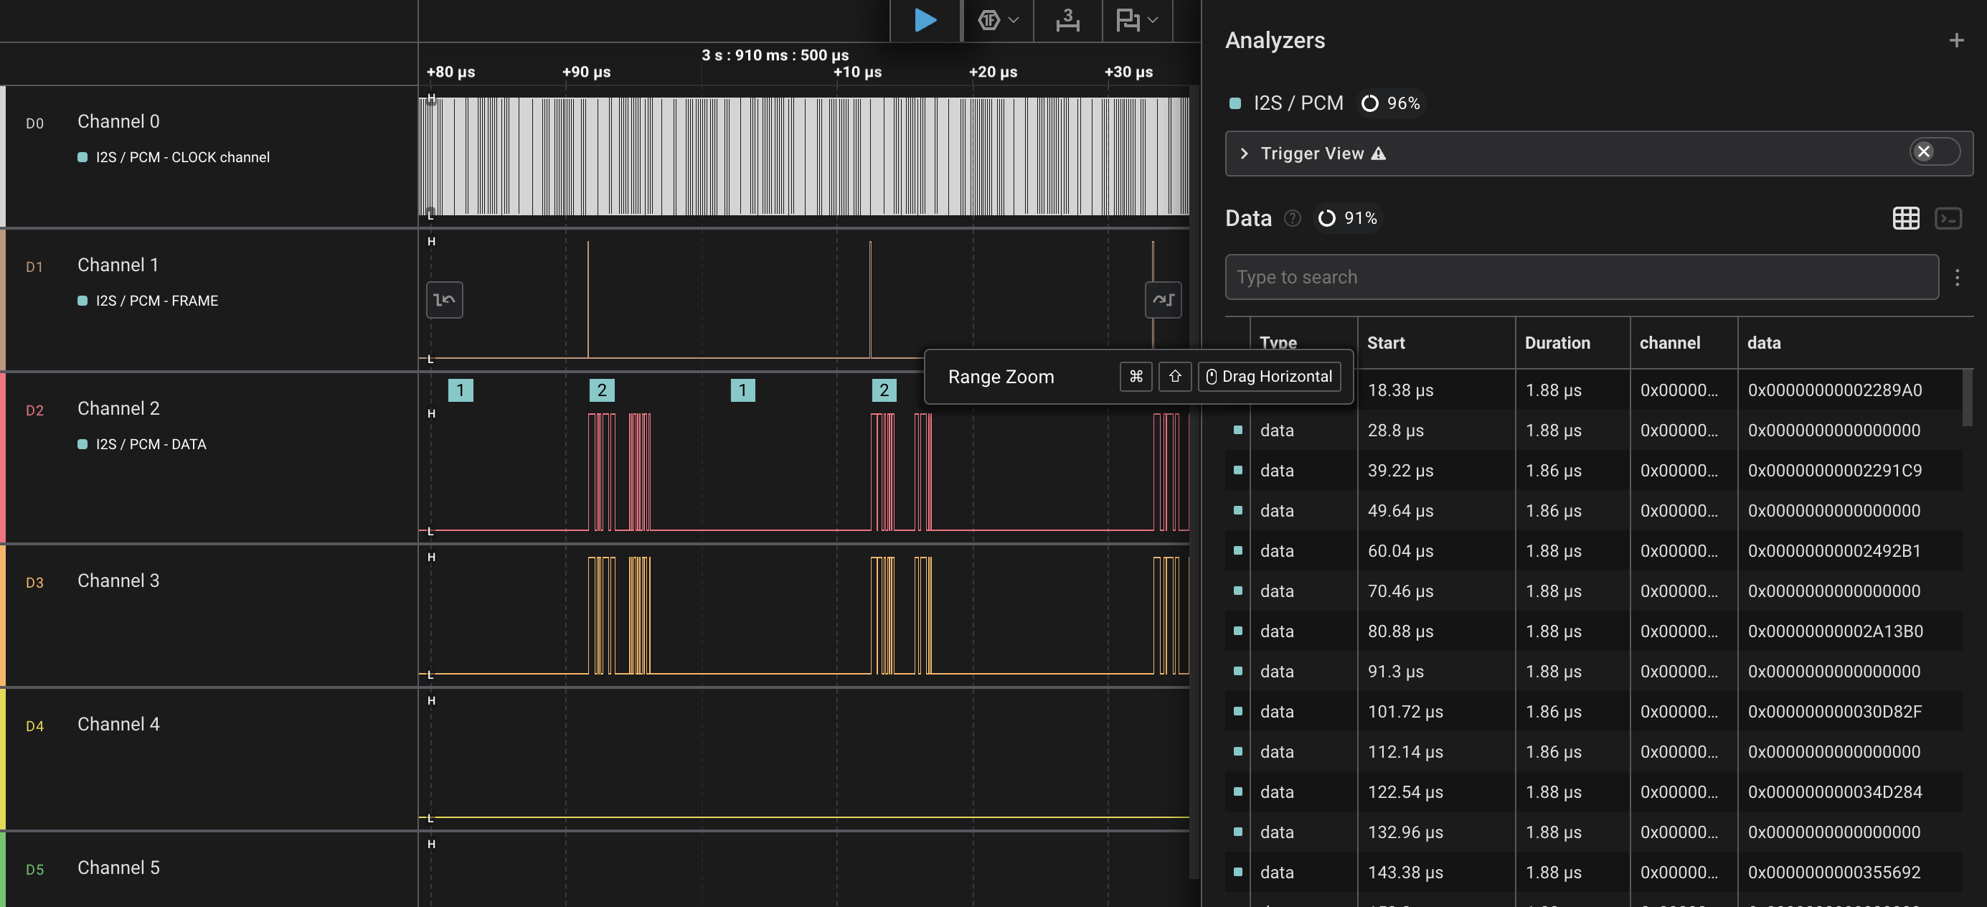The image size is (1987, 907).
Task: Select the data row starting at 39.22 µs
Action: (1595, 470)
